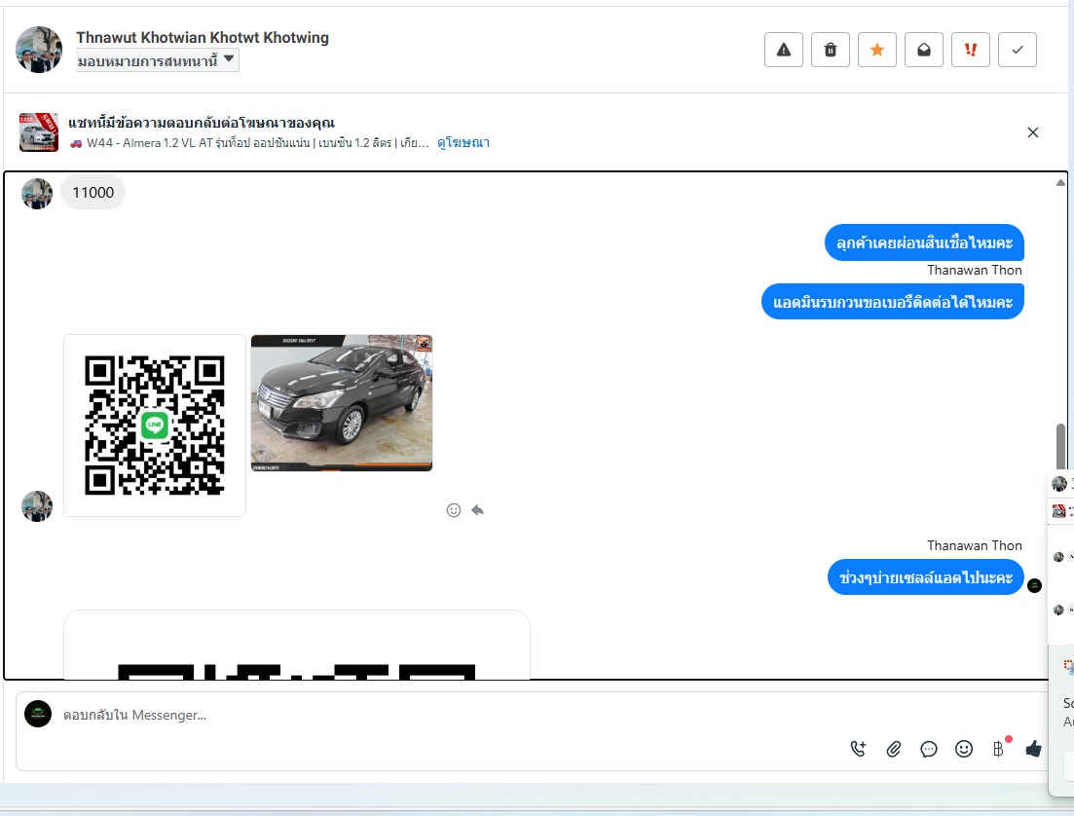The height and width of the screenshot is (816, 1074).
Task: Open the black Suzuki car photo
Action: [341, 402]
